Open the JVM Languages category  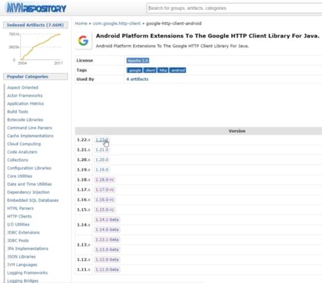[x=22, y=265]
